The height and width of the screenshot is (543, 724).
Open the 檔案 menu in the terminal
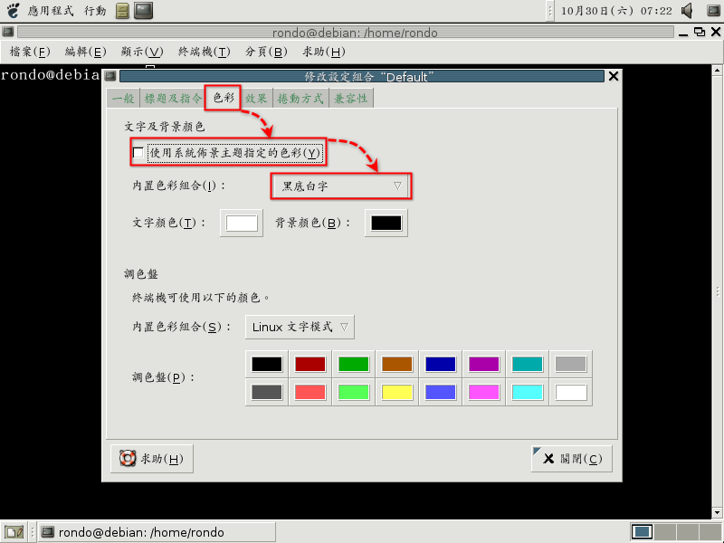30,52
